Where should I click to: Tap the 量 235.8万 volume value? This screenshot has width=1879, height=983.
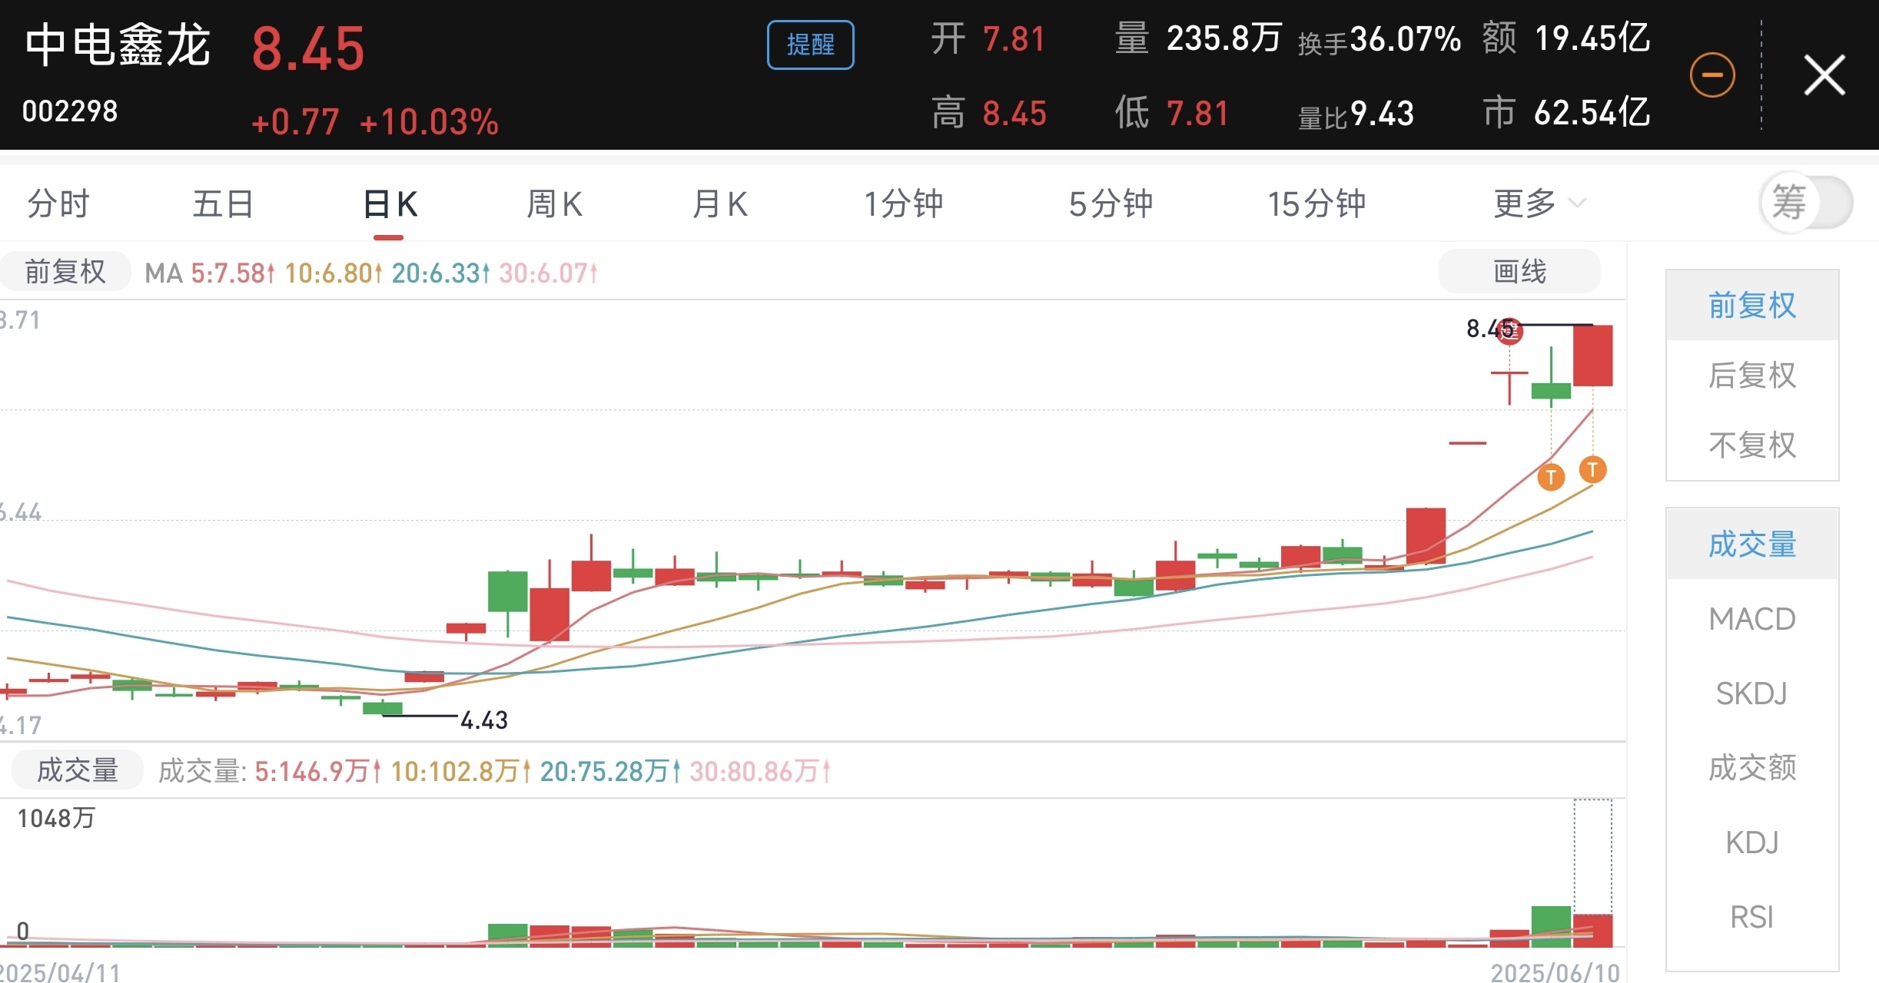[1198, 38]
